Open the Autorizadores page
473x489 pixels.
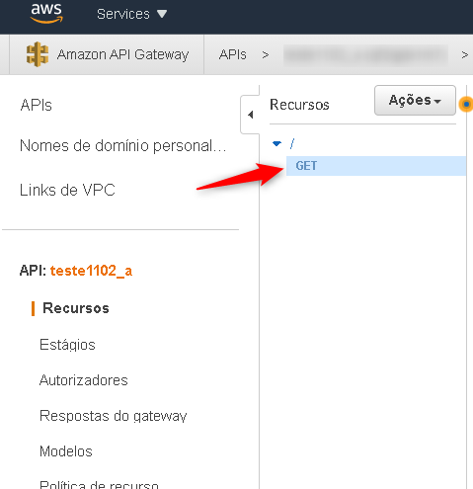pyautogui.click(x=83, y=380)
